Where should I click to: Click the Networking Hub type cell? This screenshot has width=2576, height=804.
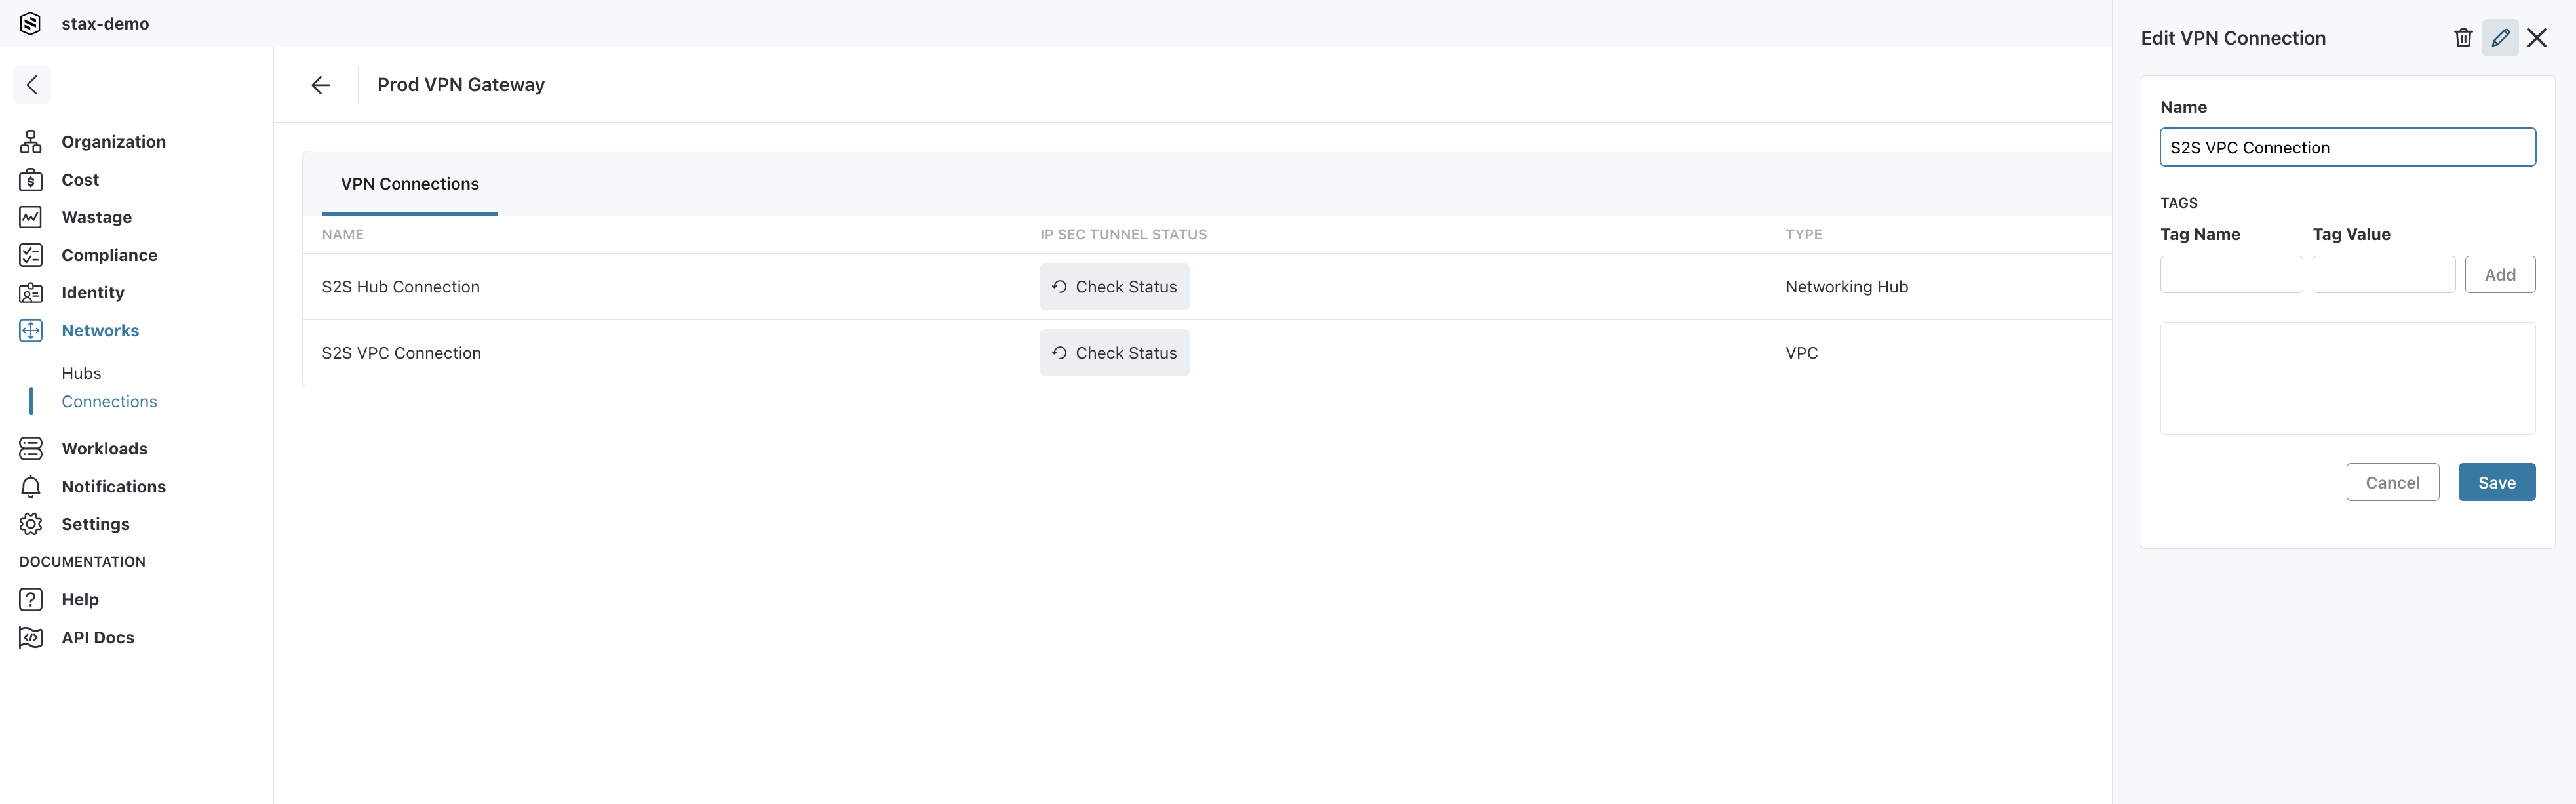tap(1847, 287)
